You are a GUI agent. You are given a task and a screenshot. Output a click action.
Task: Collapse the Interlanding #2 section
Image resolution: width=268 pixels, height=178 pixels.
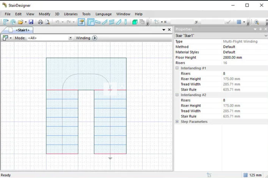pyautogui.click(x=177, y=95)
